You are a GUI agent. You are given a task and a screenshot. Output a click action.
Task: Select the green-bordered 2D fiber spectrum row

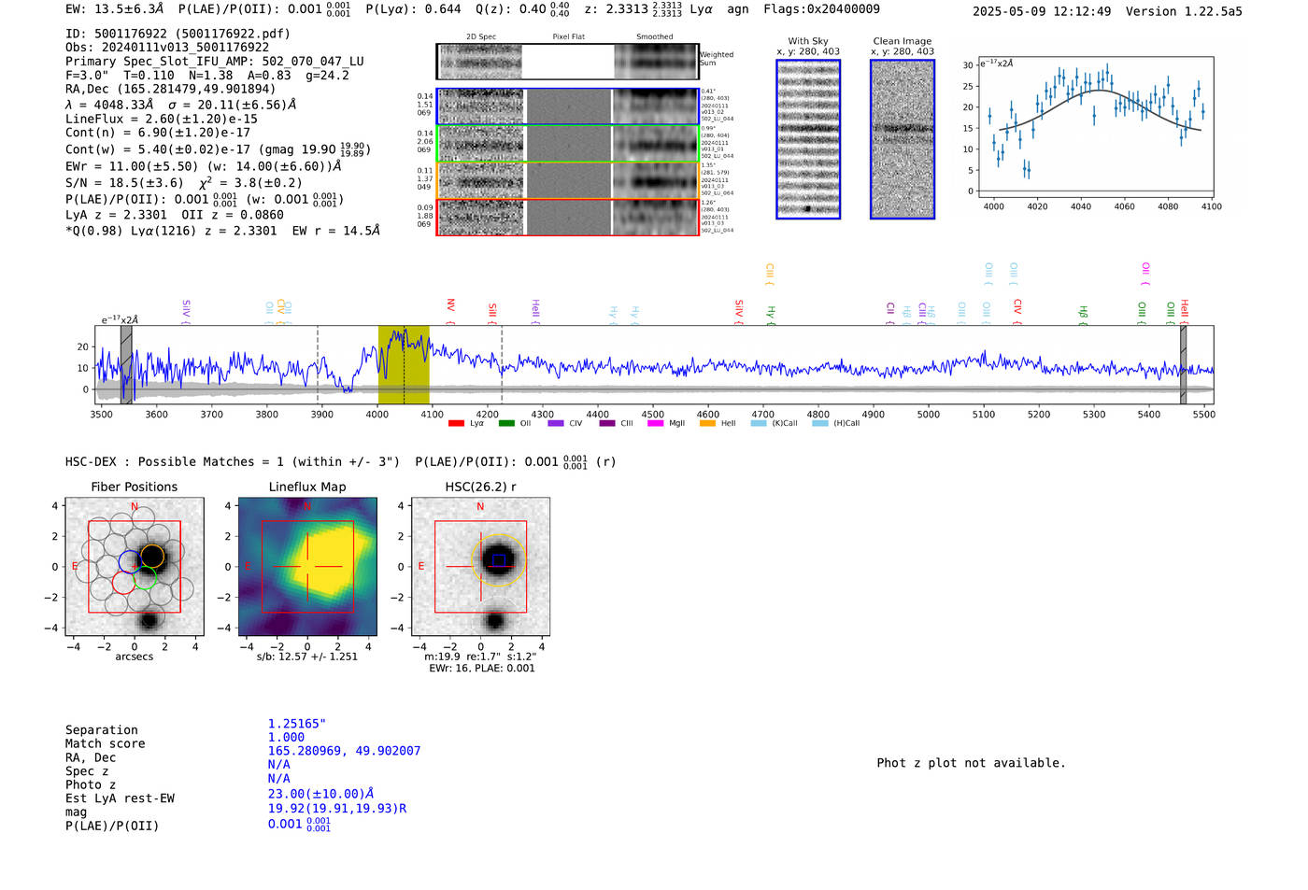tap(567, 144)
